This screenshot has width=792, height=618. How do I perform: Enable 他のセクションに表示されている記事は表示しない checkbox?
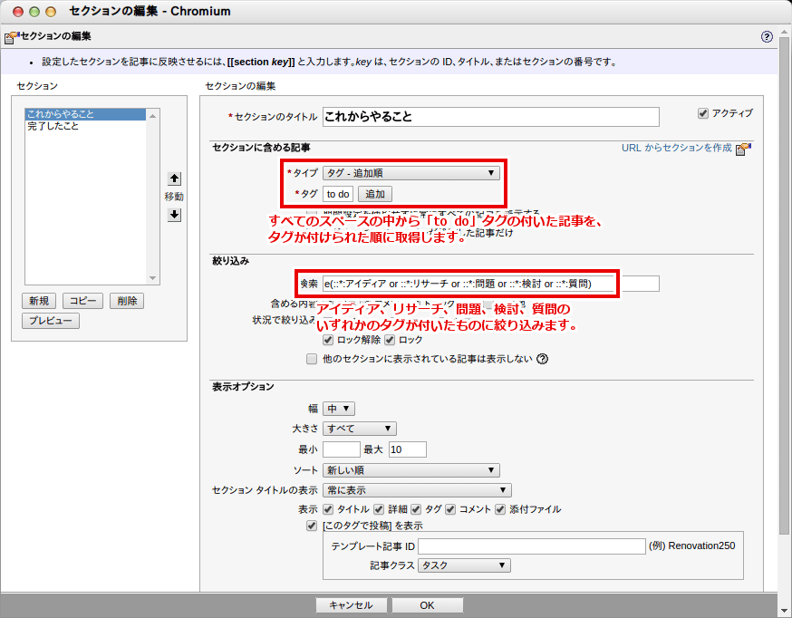312,358
